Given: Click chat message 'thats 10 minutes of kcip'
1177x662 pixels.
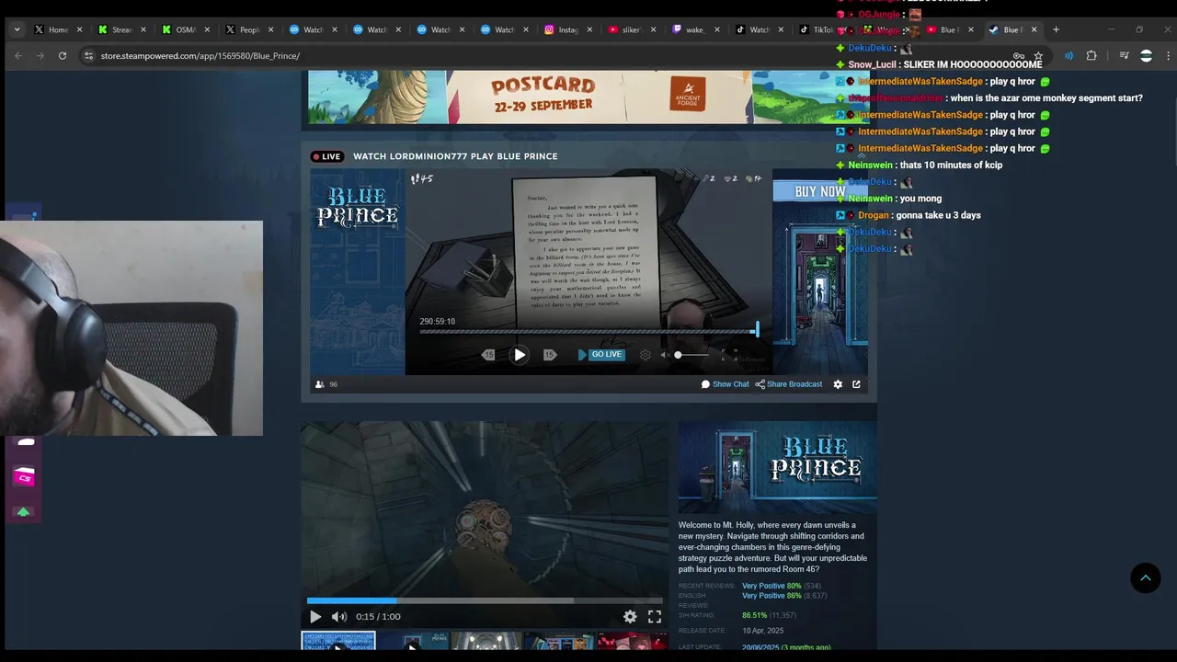Looking at the screenshot, I should [x=951, y=165].
